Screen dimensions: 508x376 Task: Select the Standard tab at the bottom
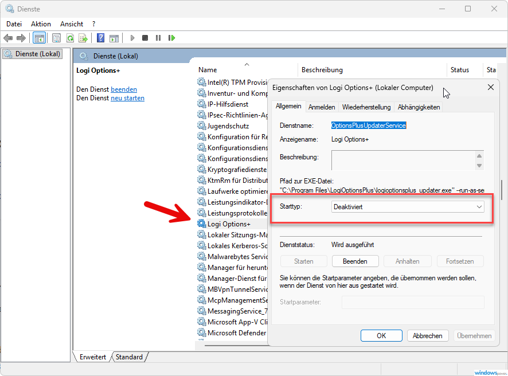pyautogui.click(x=129, y=357)
